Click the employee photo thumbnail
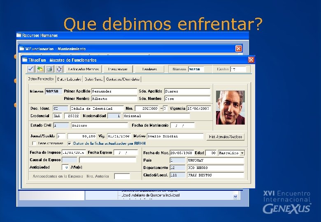 [x=230, y=108]
